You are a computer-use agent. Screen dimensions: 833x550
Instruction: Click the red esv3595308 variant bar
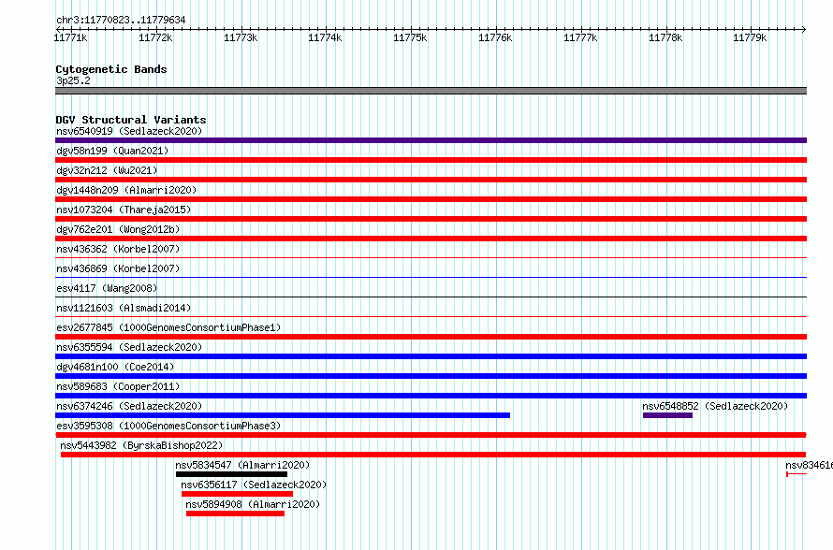point(431,435)
